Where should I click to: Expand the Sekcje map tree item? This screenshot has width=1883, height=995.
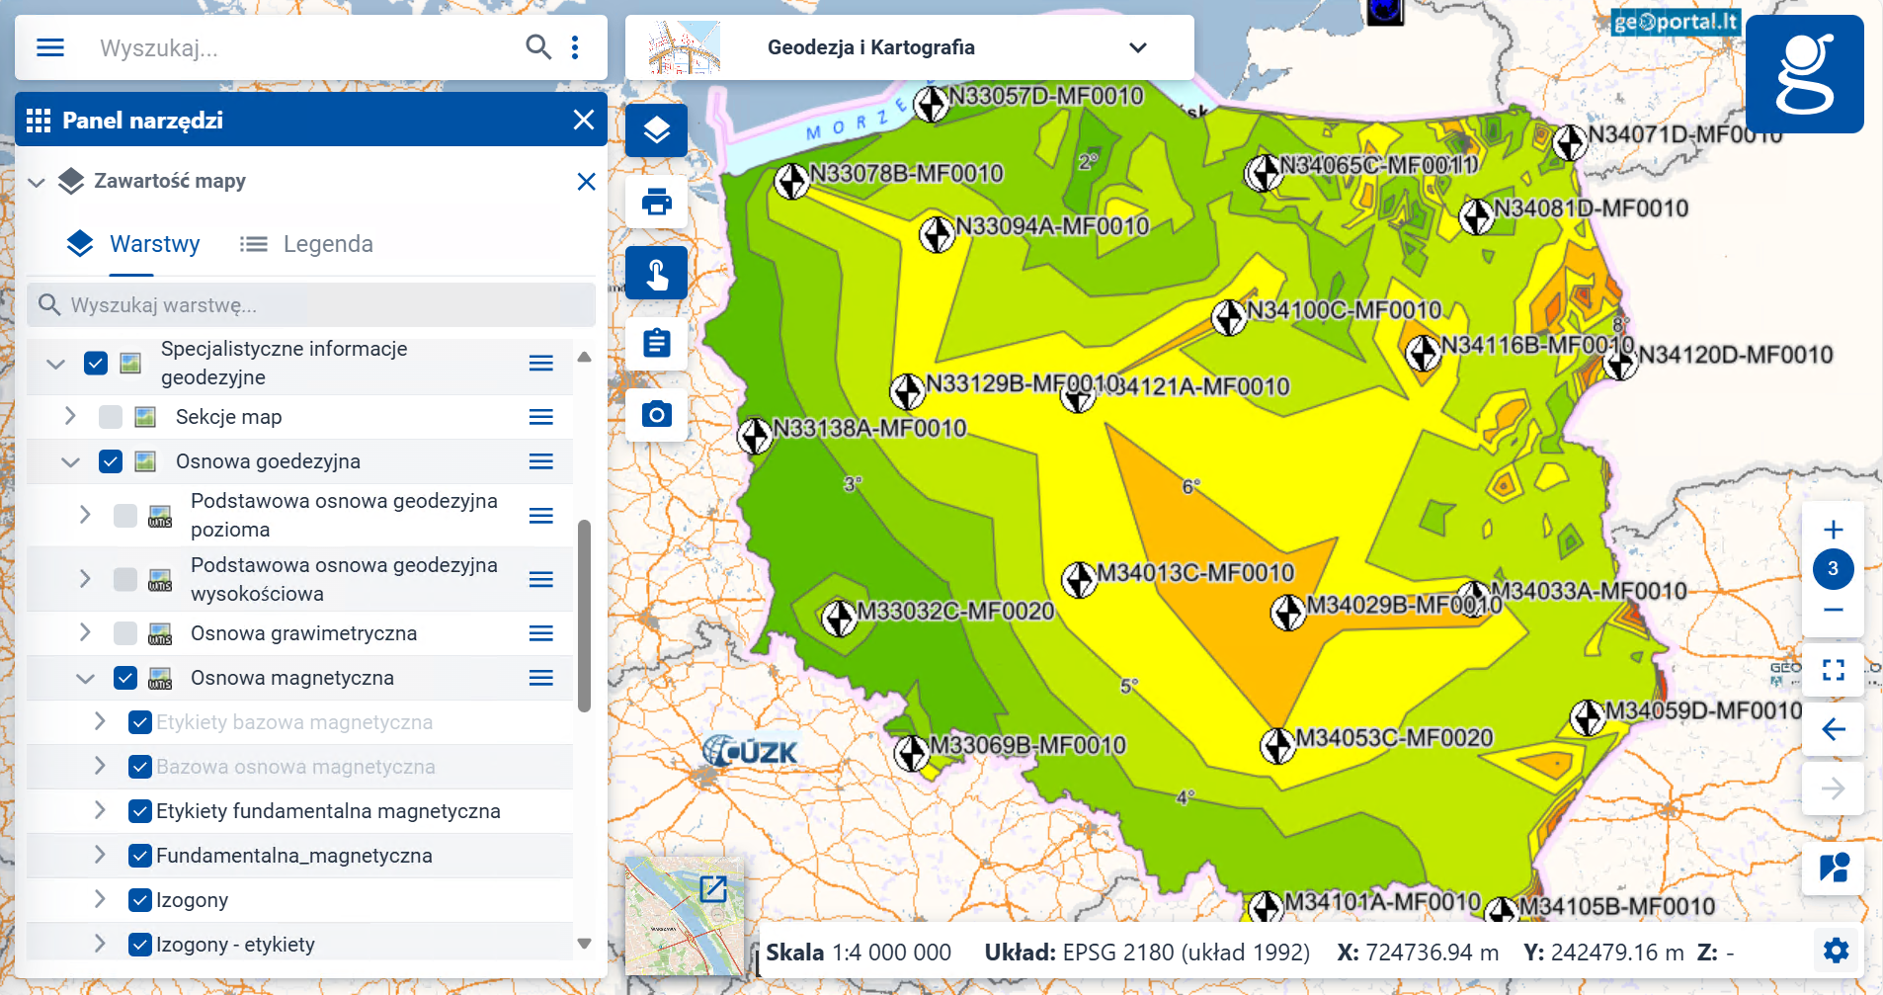point(70,416)
